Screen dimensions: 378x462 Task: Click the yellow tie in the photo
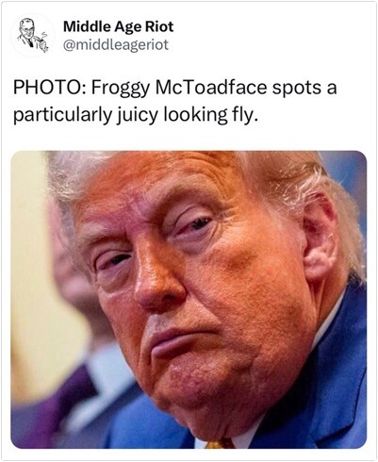[x=220, y=444]
